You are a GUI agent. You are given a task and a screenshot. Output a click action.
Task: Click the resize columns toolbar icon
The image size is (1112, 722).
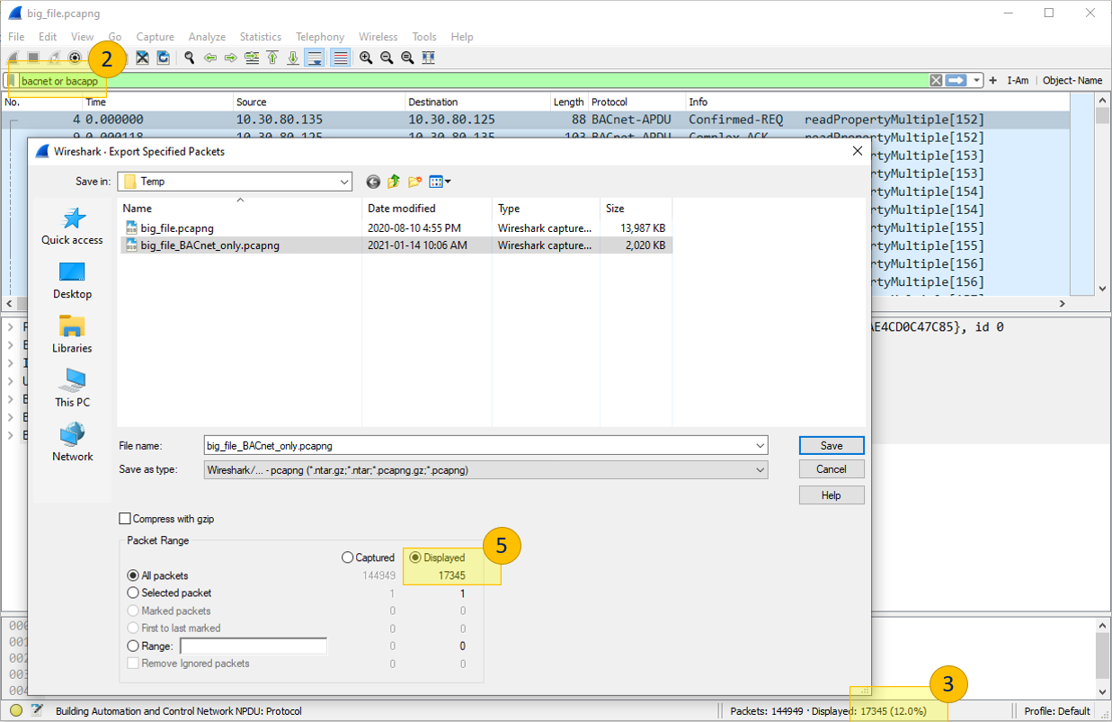tap(429, 58)
